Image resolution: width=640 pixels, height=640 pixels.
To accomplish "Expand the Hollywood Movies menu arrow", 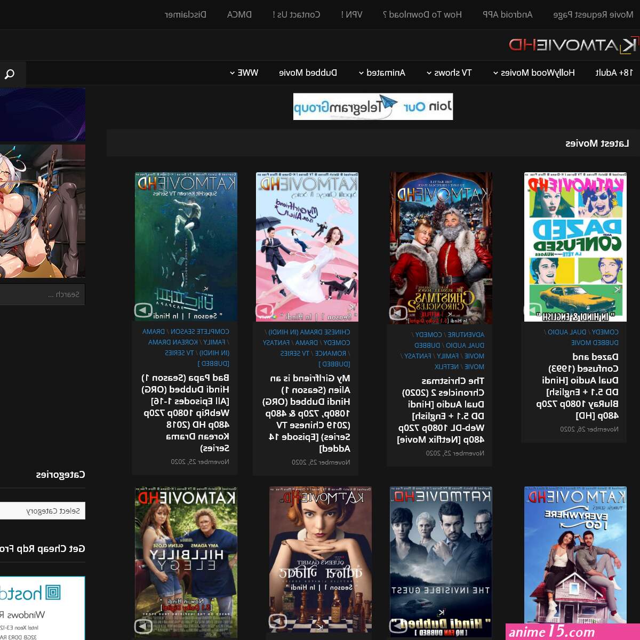I will 495,73.
